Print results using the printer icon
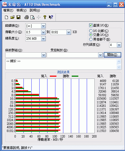Viewport: 125px width, 151px height. pos(27,17)
